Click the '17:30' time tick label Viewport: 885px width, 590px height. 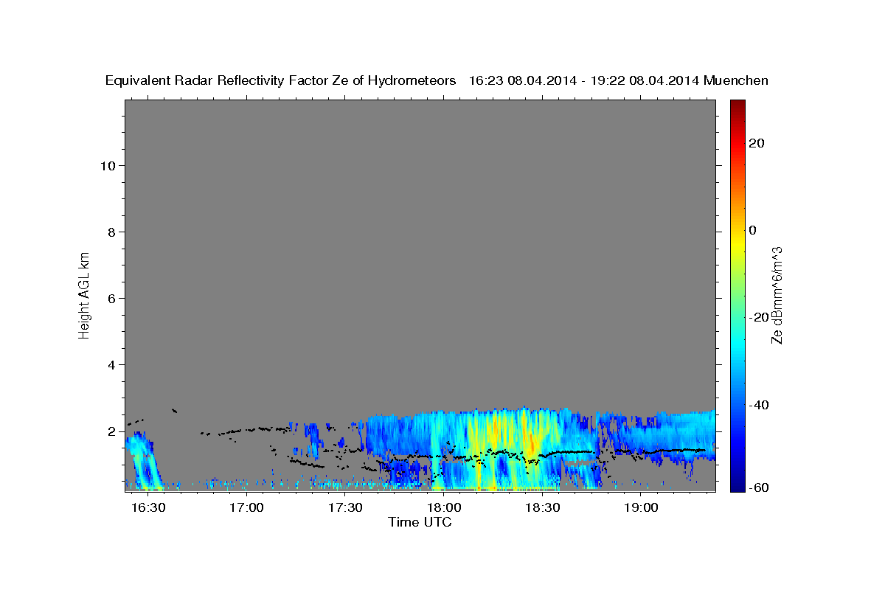(x=345, y=508)
